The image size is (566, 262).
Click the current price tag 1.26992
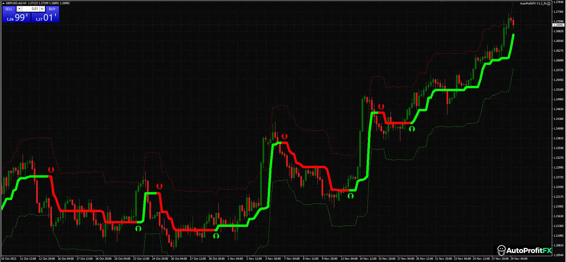point(558,25)
